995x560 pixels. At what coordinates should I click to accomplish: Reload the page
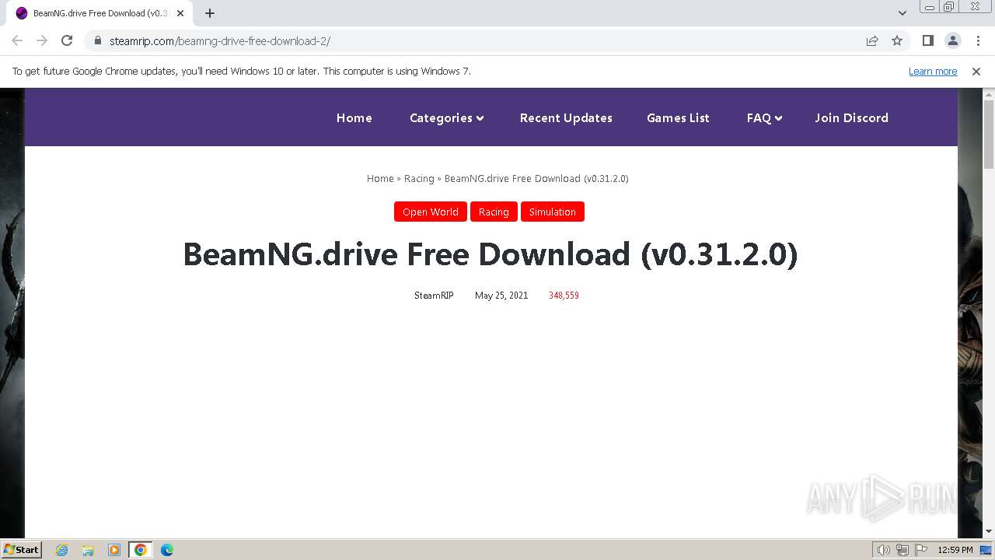point(67,40)
